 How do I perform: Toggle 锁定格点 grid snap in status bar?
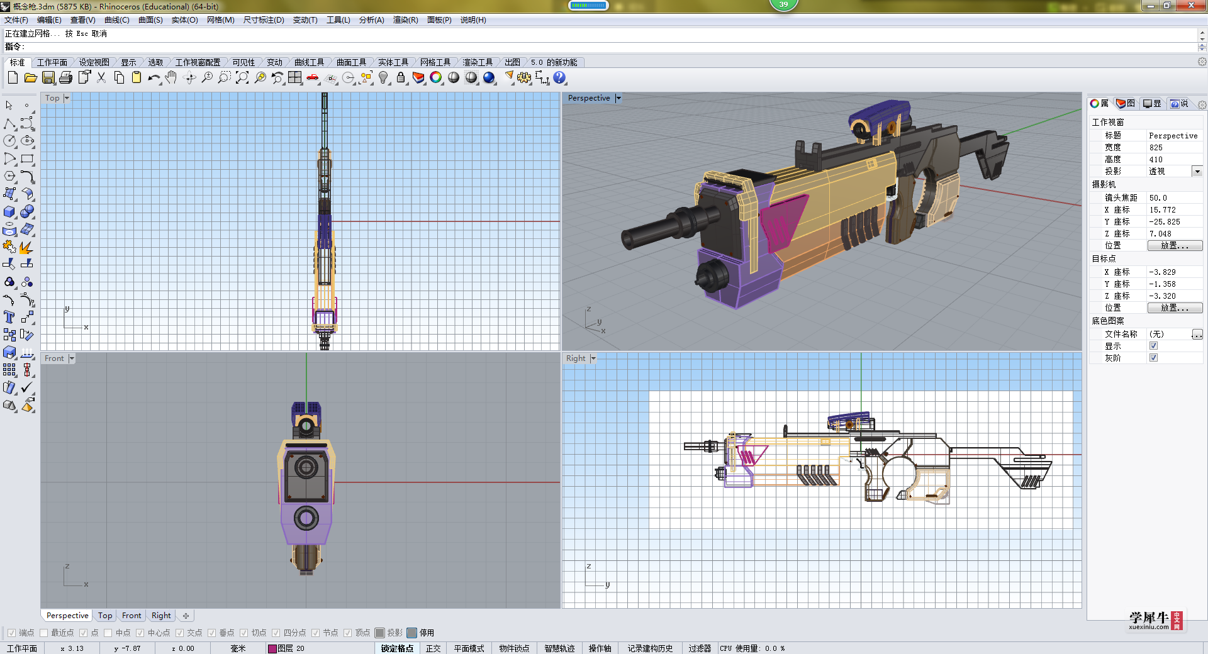(397, 648)
